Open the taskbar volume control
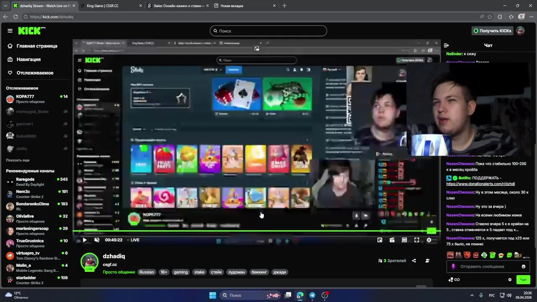The height and width of the screenshot is (302, 537). (x=509, y=295)
